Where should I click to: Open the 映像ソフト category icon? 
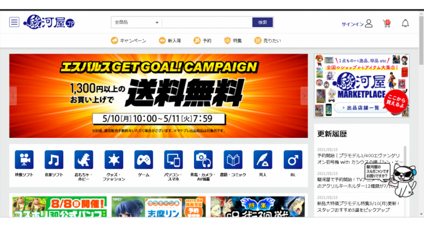coord(24,160)
